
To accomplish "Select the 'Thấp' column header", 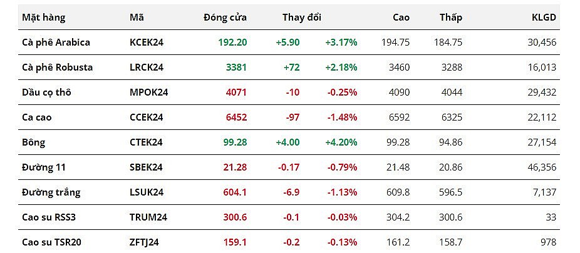I will click(451, 17).
